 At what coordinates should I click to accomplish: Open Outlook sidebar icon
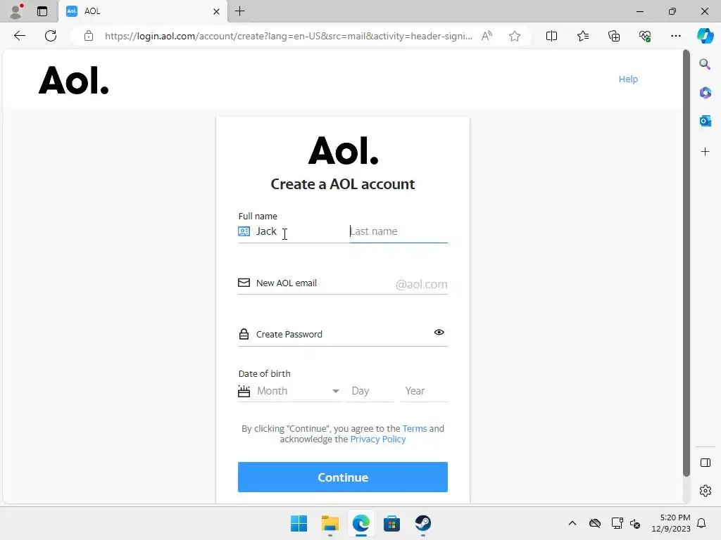click(x=705, y=121)
